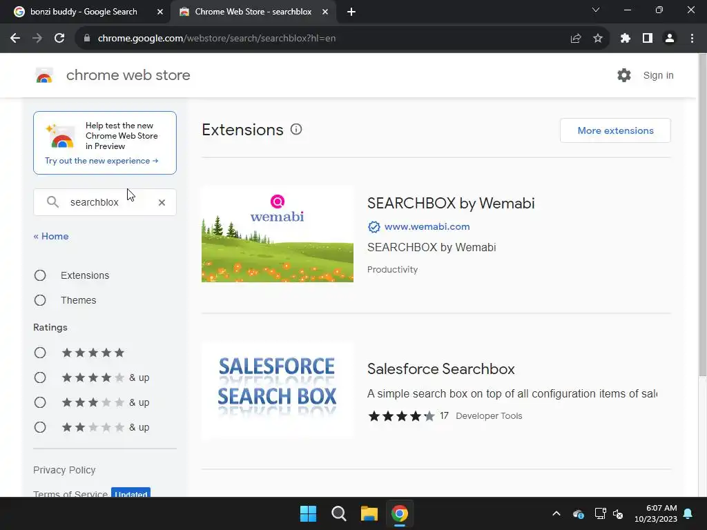Open a new browser tab
This screenshot has width=707, height=530.
351,12
